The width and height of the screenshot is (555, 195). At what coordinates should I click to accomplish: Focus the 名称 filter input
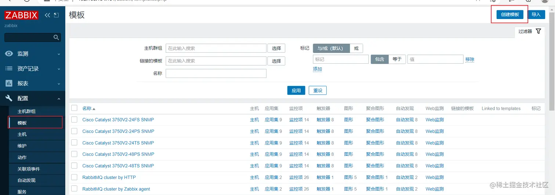pyautogui.click(x=216, y=74)
